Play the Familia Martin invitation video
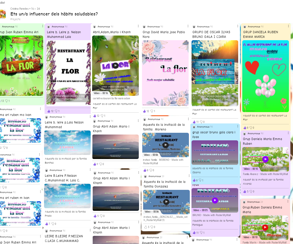Image resolution: width=293 pixels, height=244 pixels. coord(265,227)
